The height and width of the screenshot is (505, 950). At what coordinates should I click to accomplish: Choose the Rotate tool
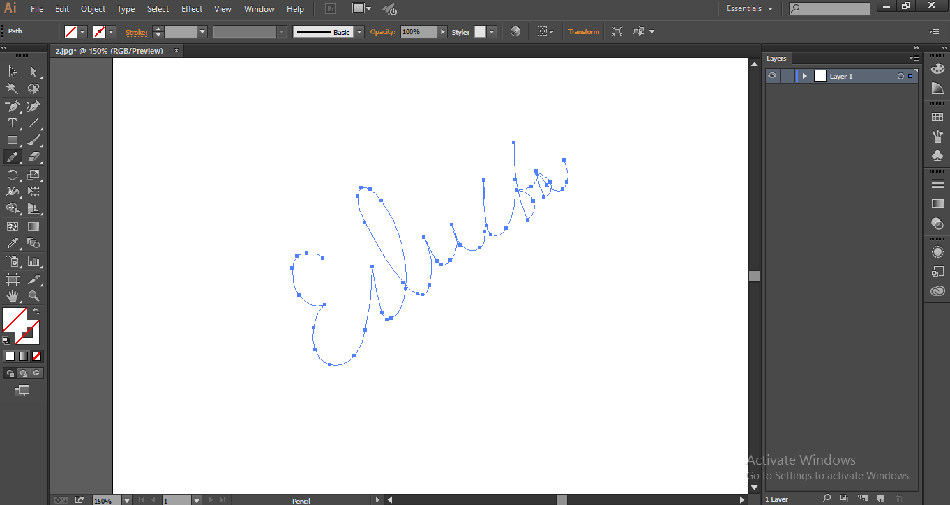tap(13, 175)
